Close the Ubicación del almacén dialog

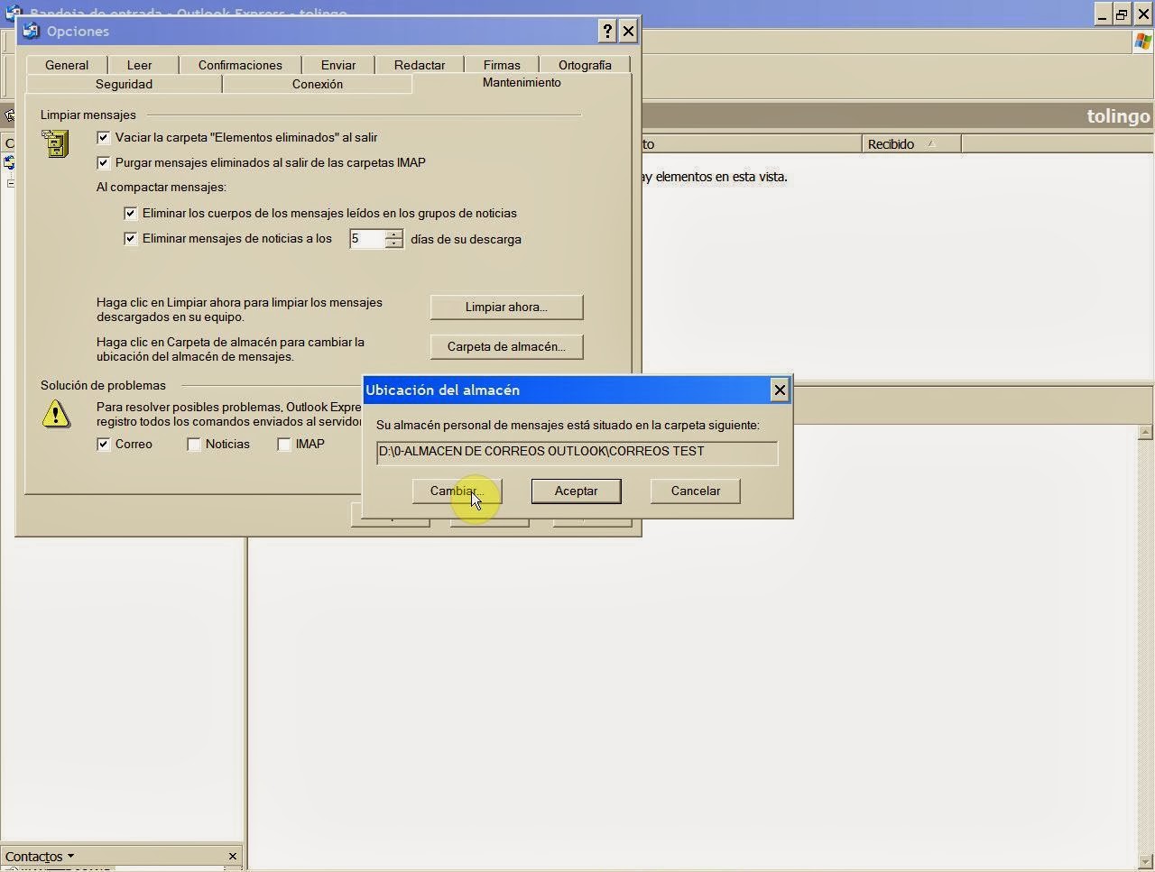[780, 390]
